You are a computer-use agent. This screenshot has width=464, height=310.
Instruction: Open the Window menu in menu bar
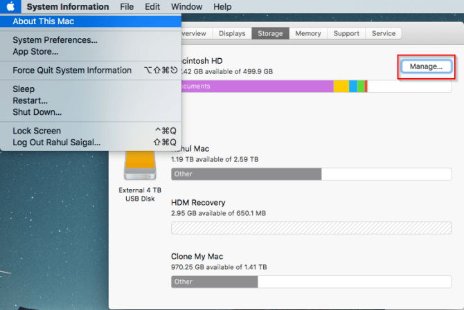click(186, 7)
